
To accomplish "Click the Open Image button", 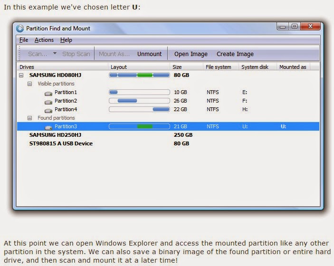I will (191, 54).
